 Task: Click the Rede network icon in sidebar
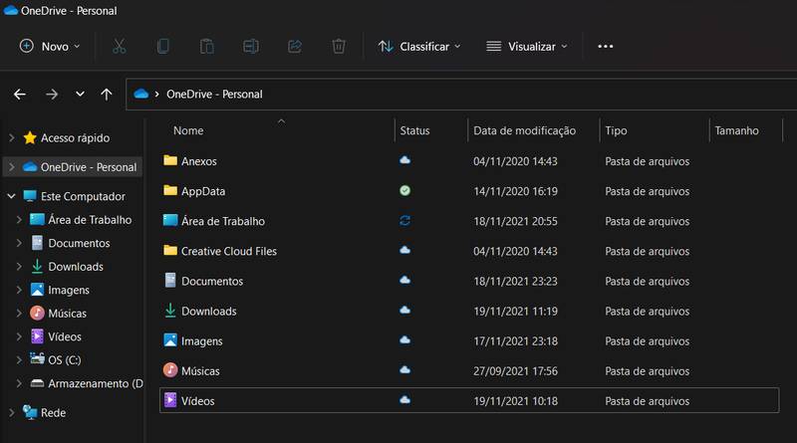click(x=30, y=412)
